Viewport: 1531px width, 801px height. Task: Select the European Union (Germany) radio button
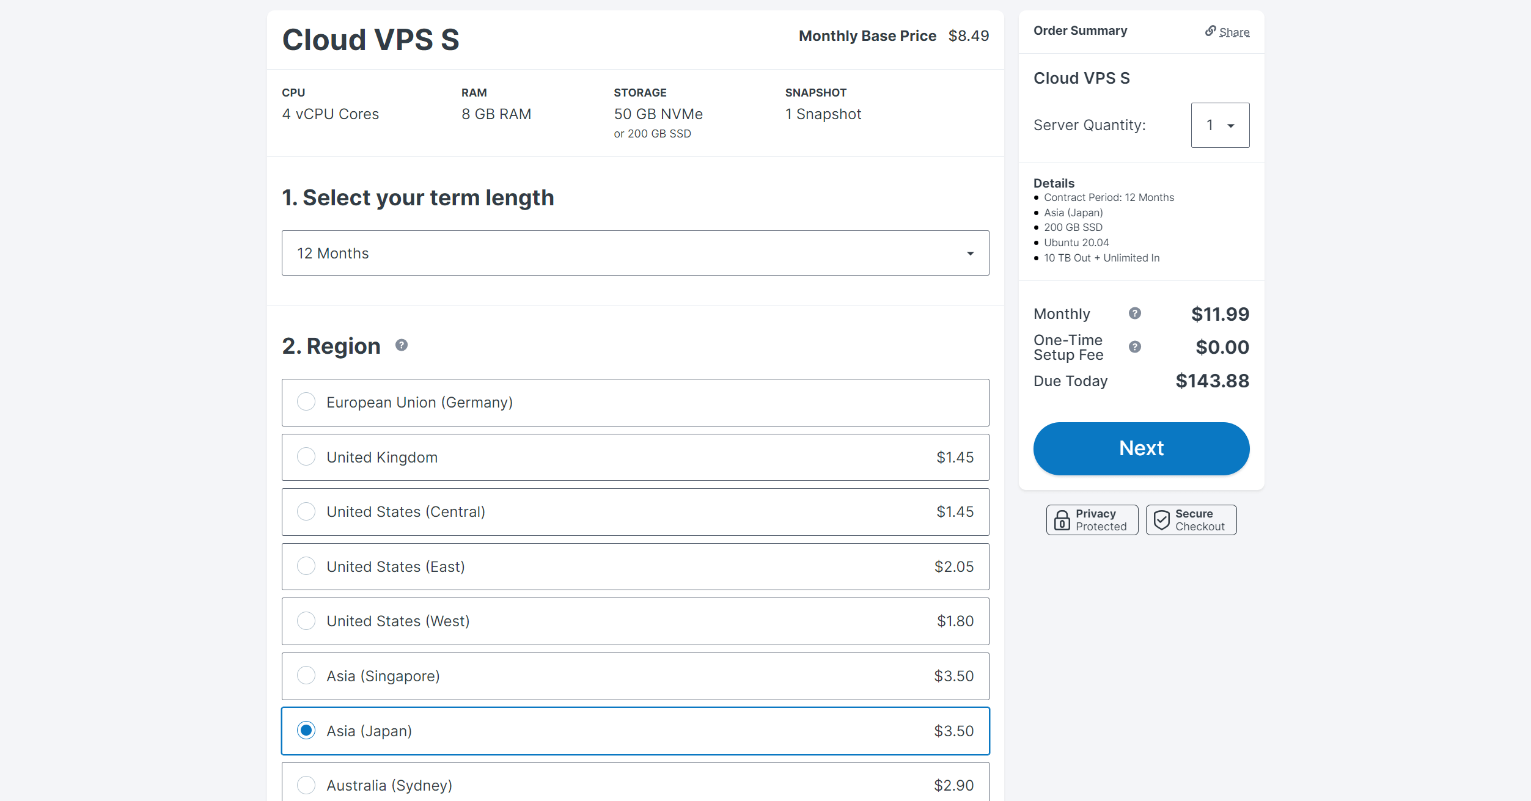coord(306,402)
